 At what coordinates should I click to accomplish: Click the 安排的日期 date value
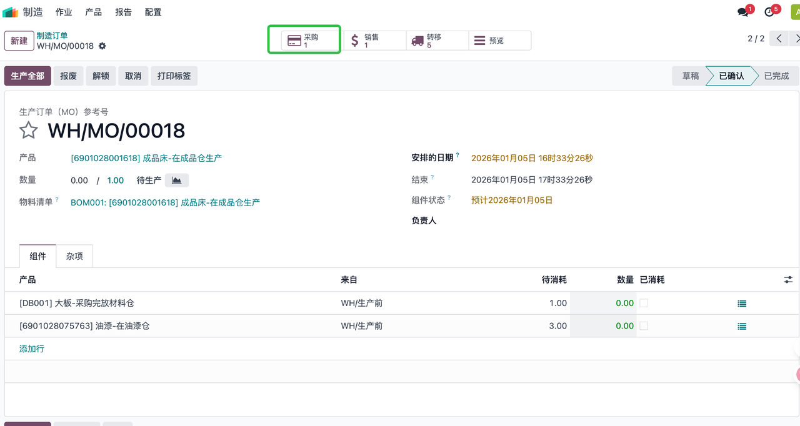[x=532, y=158]
